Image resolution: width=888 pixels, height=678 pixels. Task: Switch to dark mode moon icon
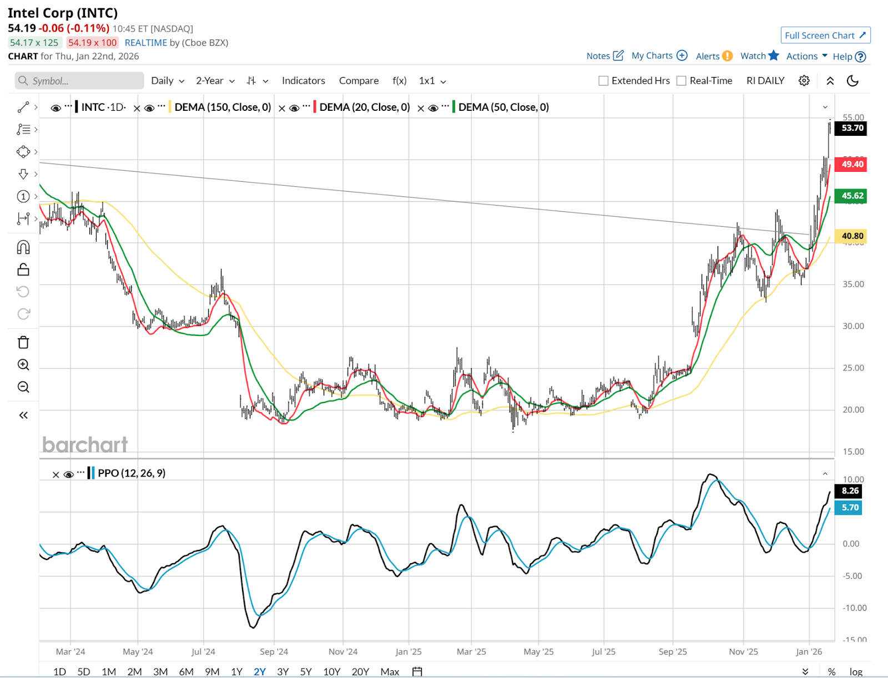(852, 81)
